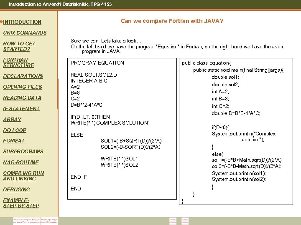Click the 'REAL SOL1,SOL2,D' line

coord(94,75)
